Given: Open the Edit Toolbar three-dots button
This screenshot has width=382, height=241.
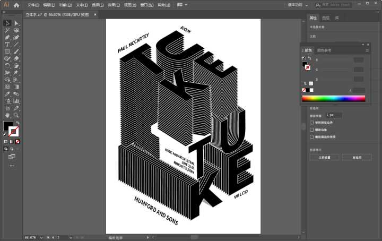Looking at the screenshot, I should point(12,166).
